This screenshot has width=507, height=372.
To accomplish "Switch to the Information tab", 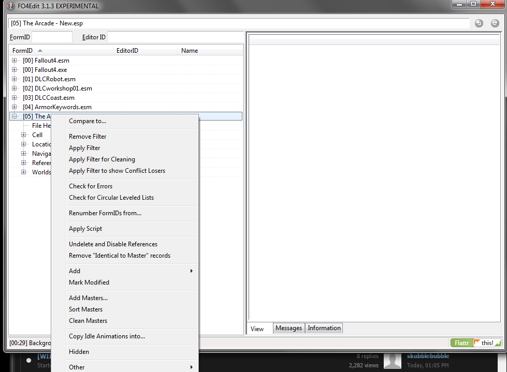I will pyautogui.click(x=324, y=328).
